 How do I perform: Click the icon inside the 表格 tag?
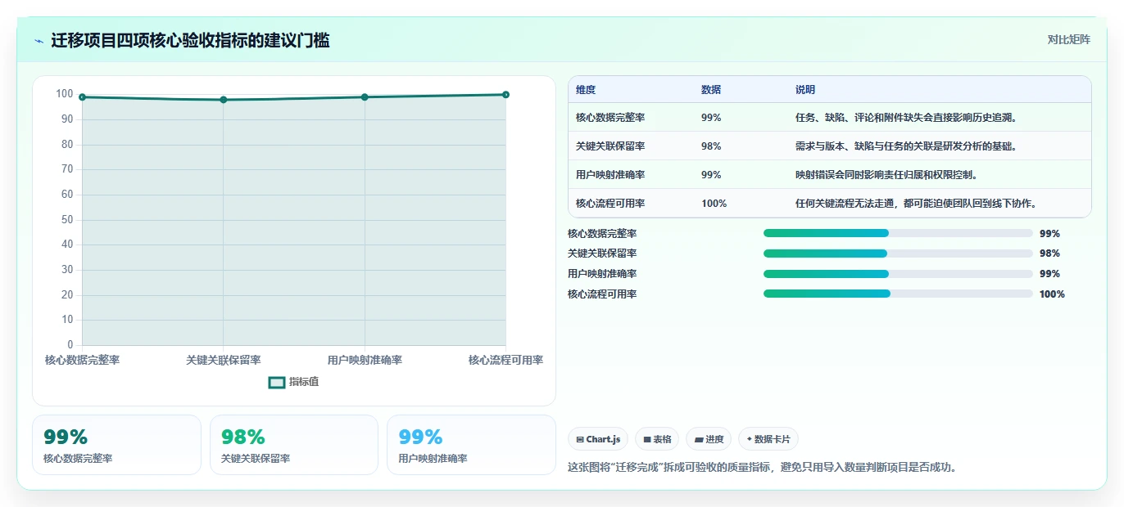click(647, 440)
